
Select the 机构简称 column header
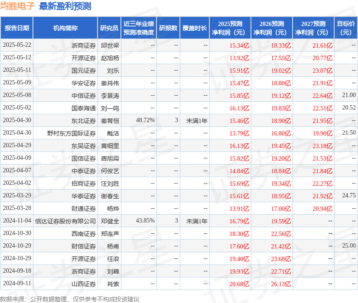65,28
